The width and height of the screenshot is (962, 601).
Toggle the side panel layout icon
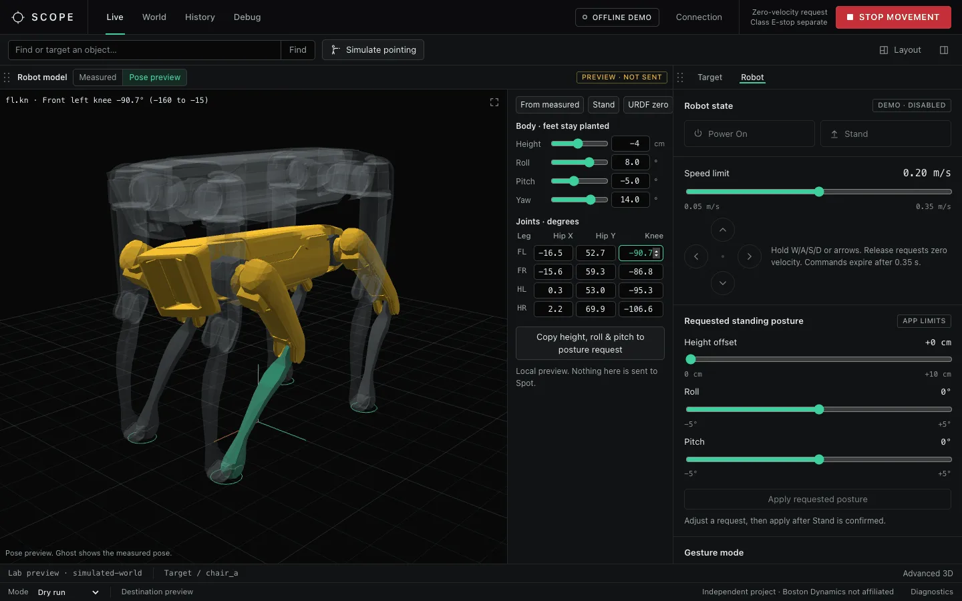coord(944,50)
